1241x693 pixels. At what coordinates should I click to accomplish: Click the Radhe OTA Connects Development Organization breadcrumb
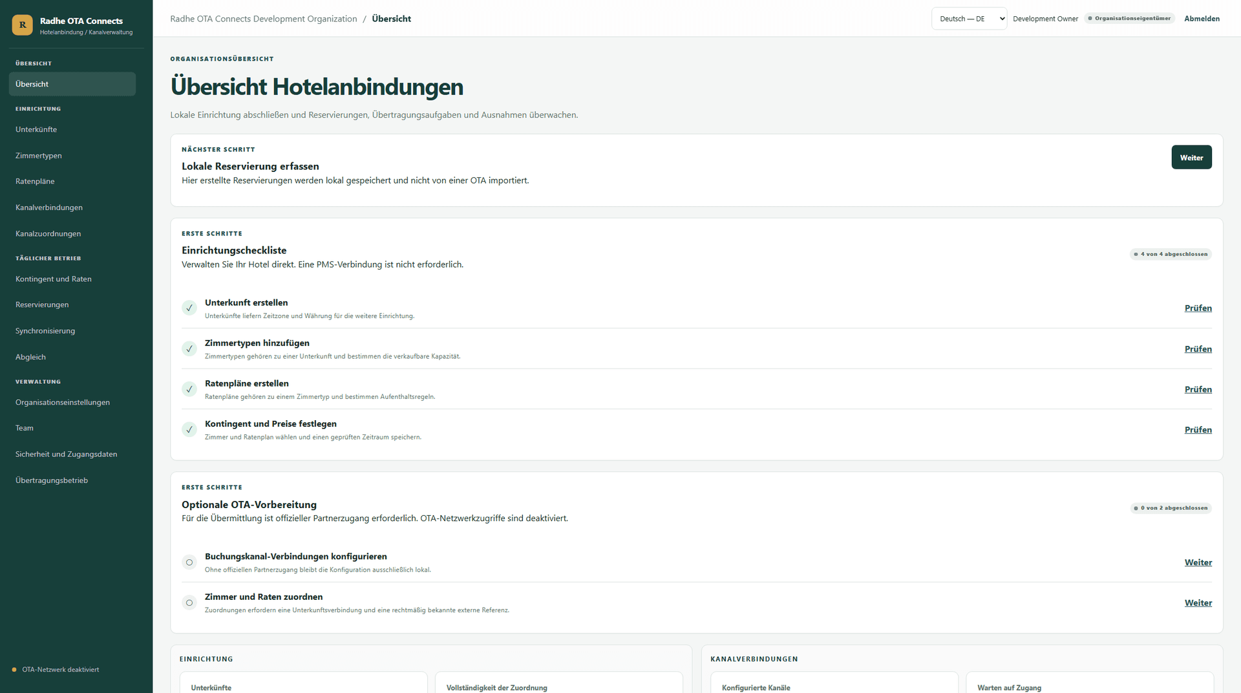click(x=264, y=19)
